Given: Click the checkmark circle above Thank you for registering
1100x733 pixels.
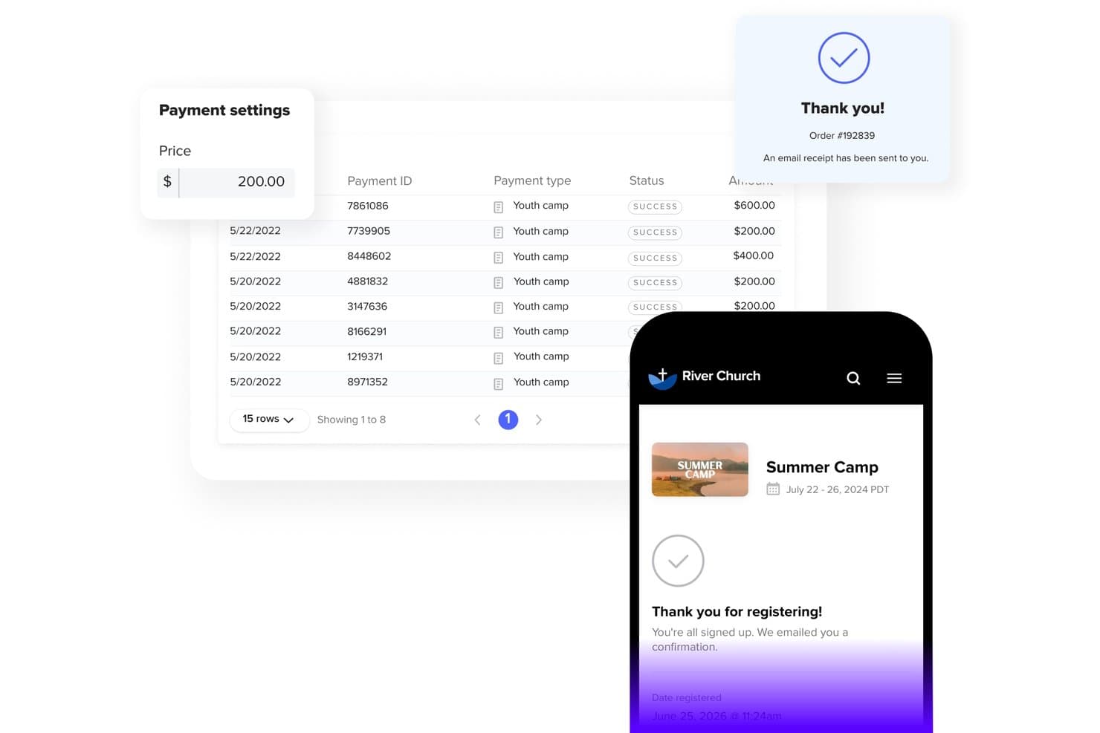Looking at the screenshot, I should click(678, 561).
